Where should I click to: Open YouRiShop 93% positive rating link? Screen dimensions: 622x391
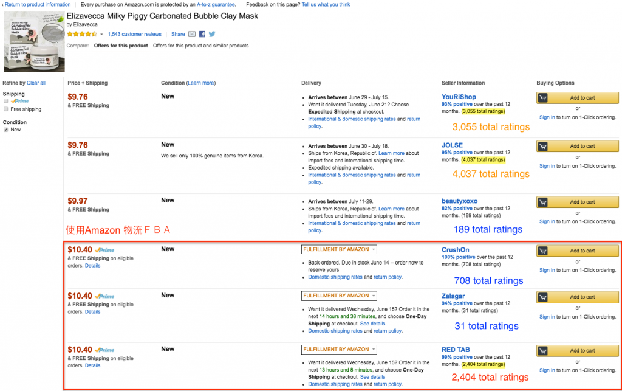457,105
